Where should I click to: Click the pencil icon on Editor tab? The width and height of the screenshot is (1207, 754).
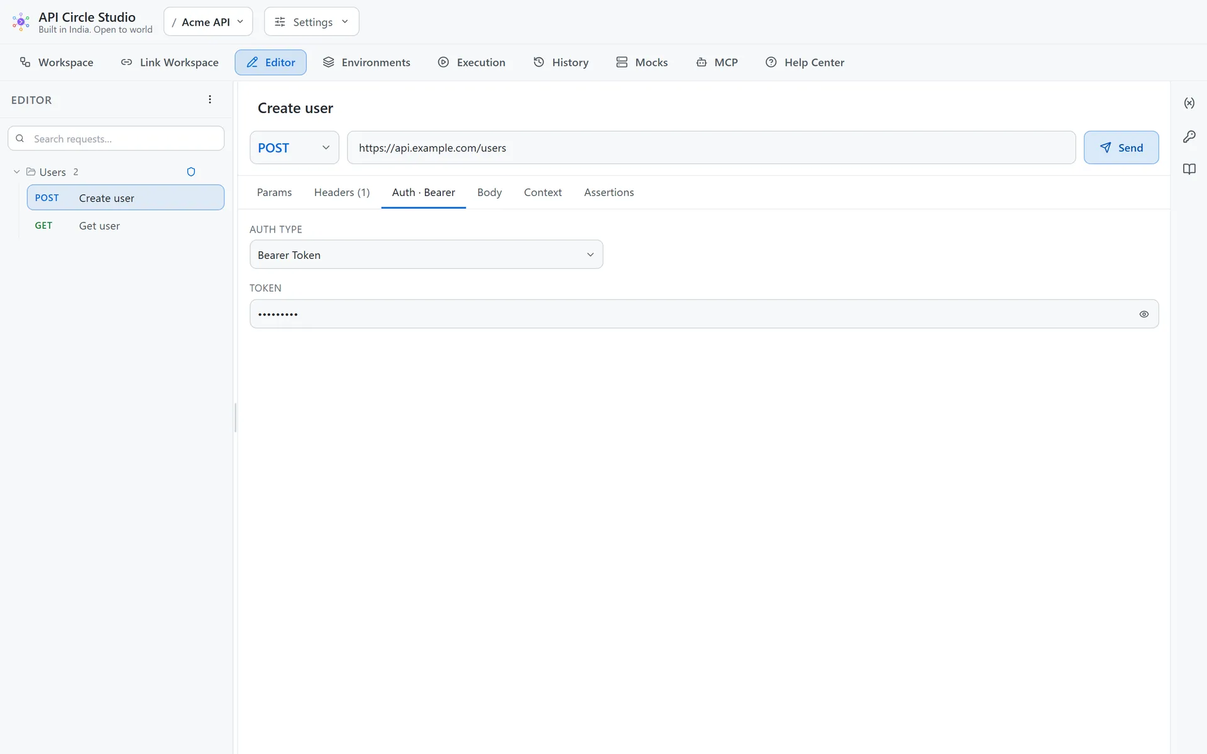252,62
